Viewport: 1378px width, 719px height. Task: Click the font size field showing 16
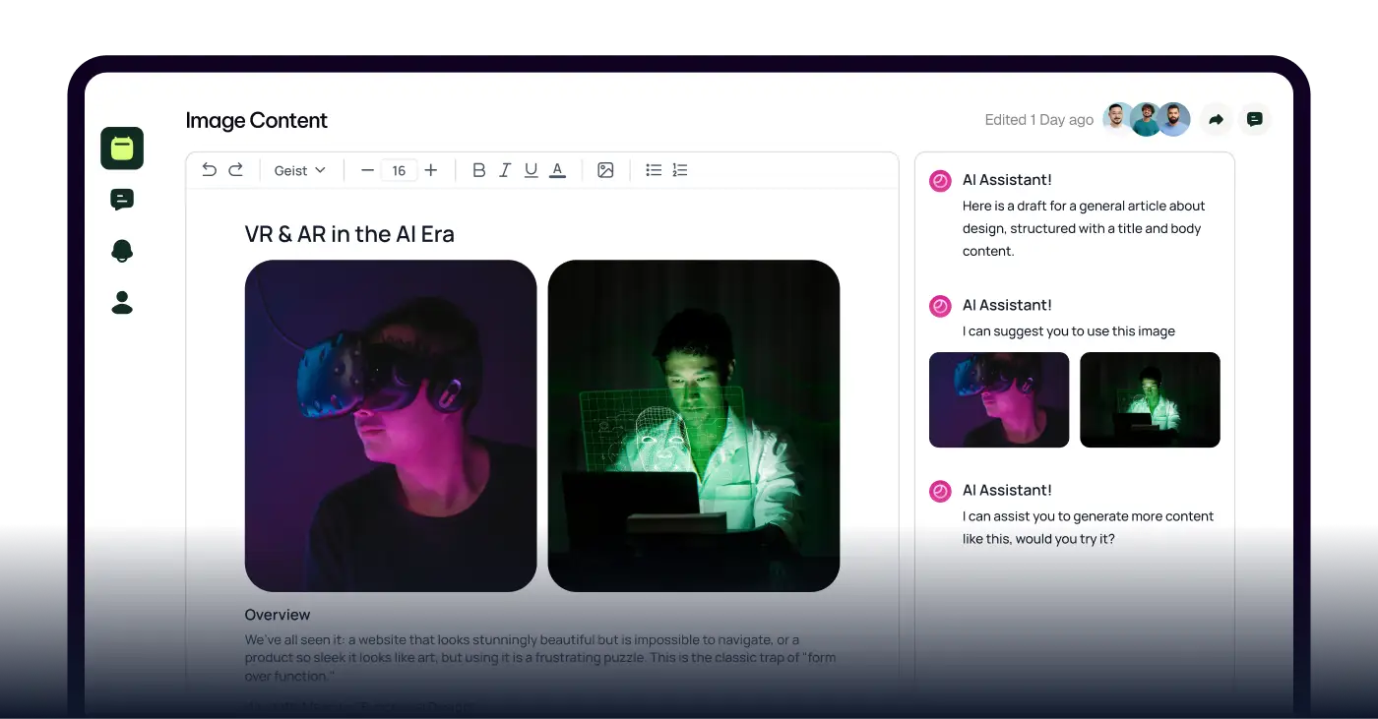pos(399,170)
